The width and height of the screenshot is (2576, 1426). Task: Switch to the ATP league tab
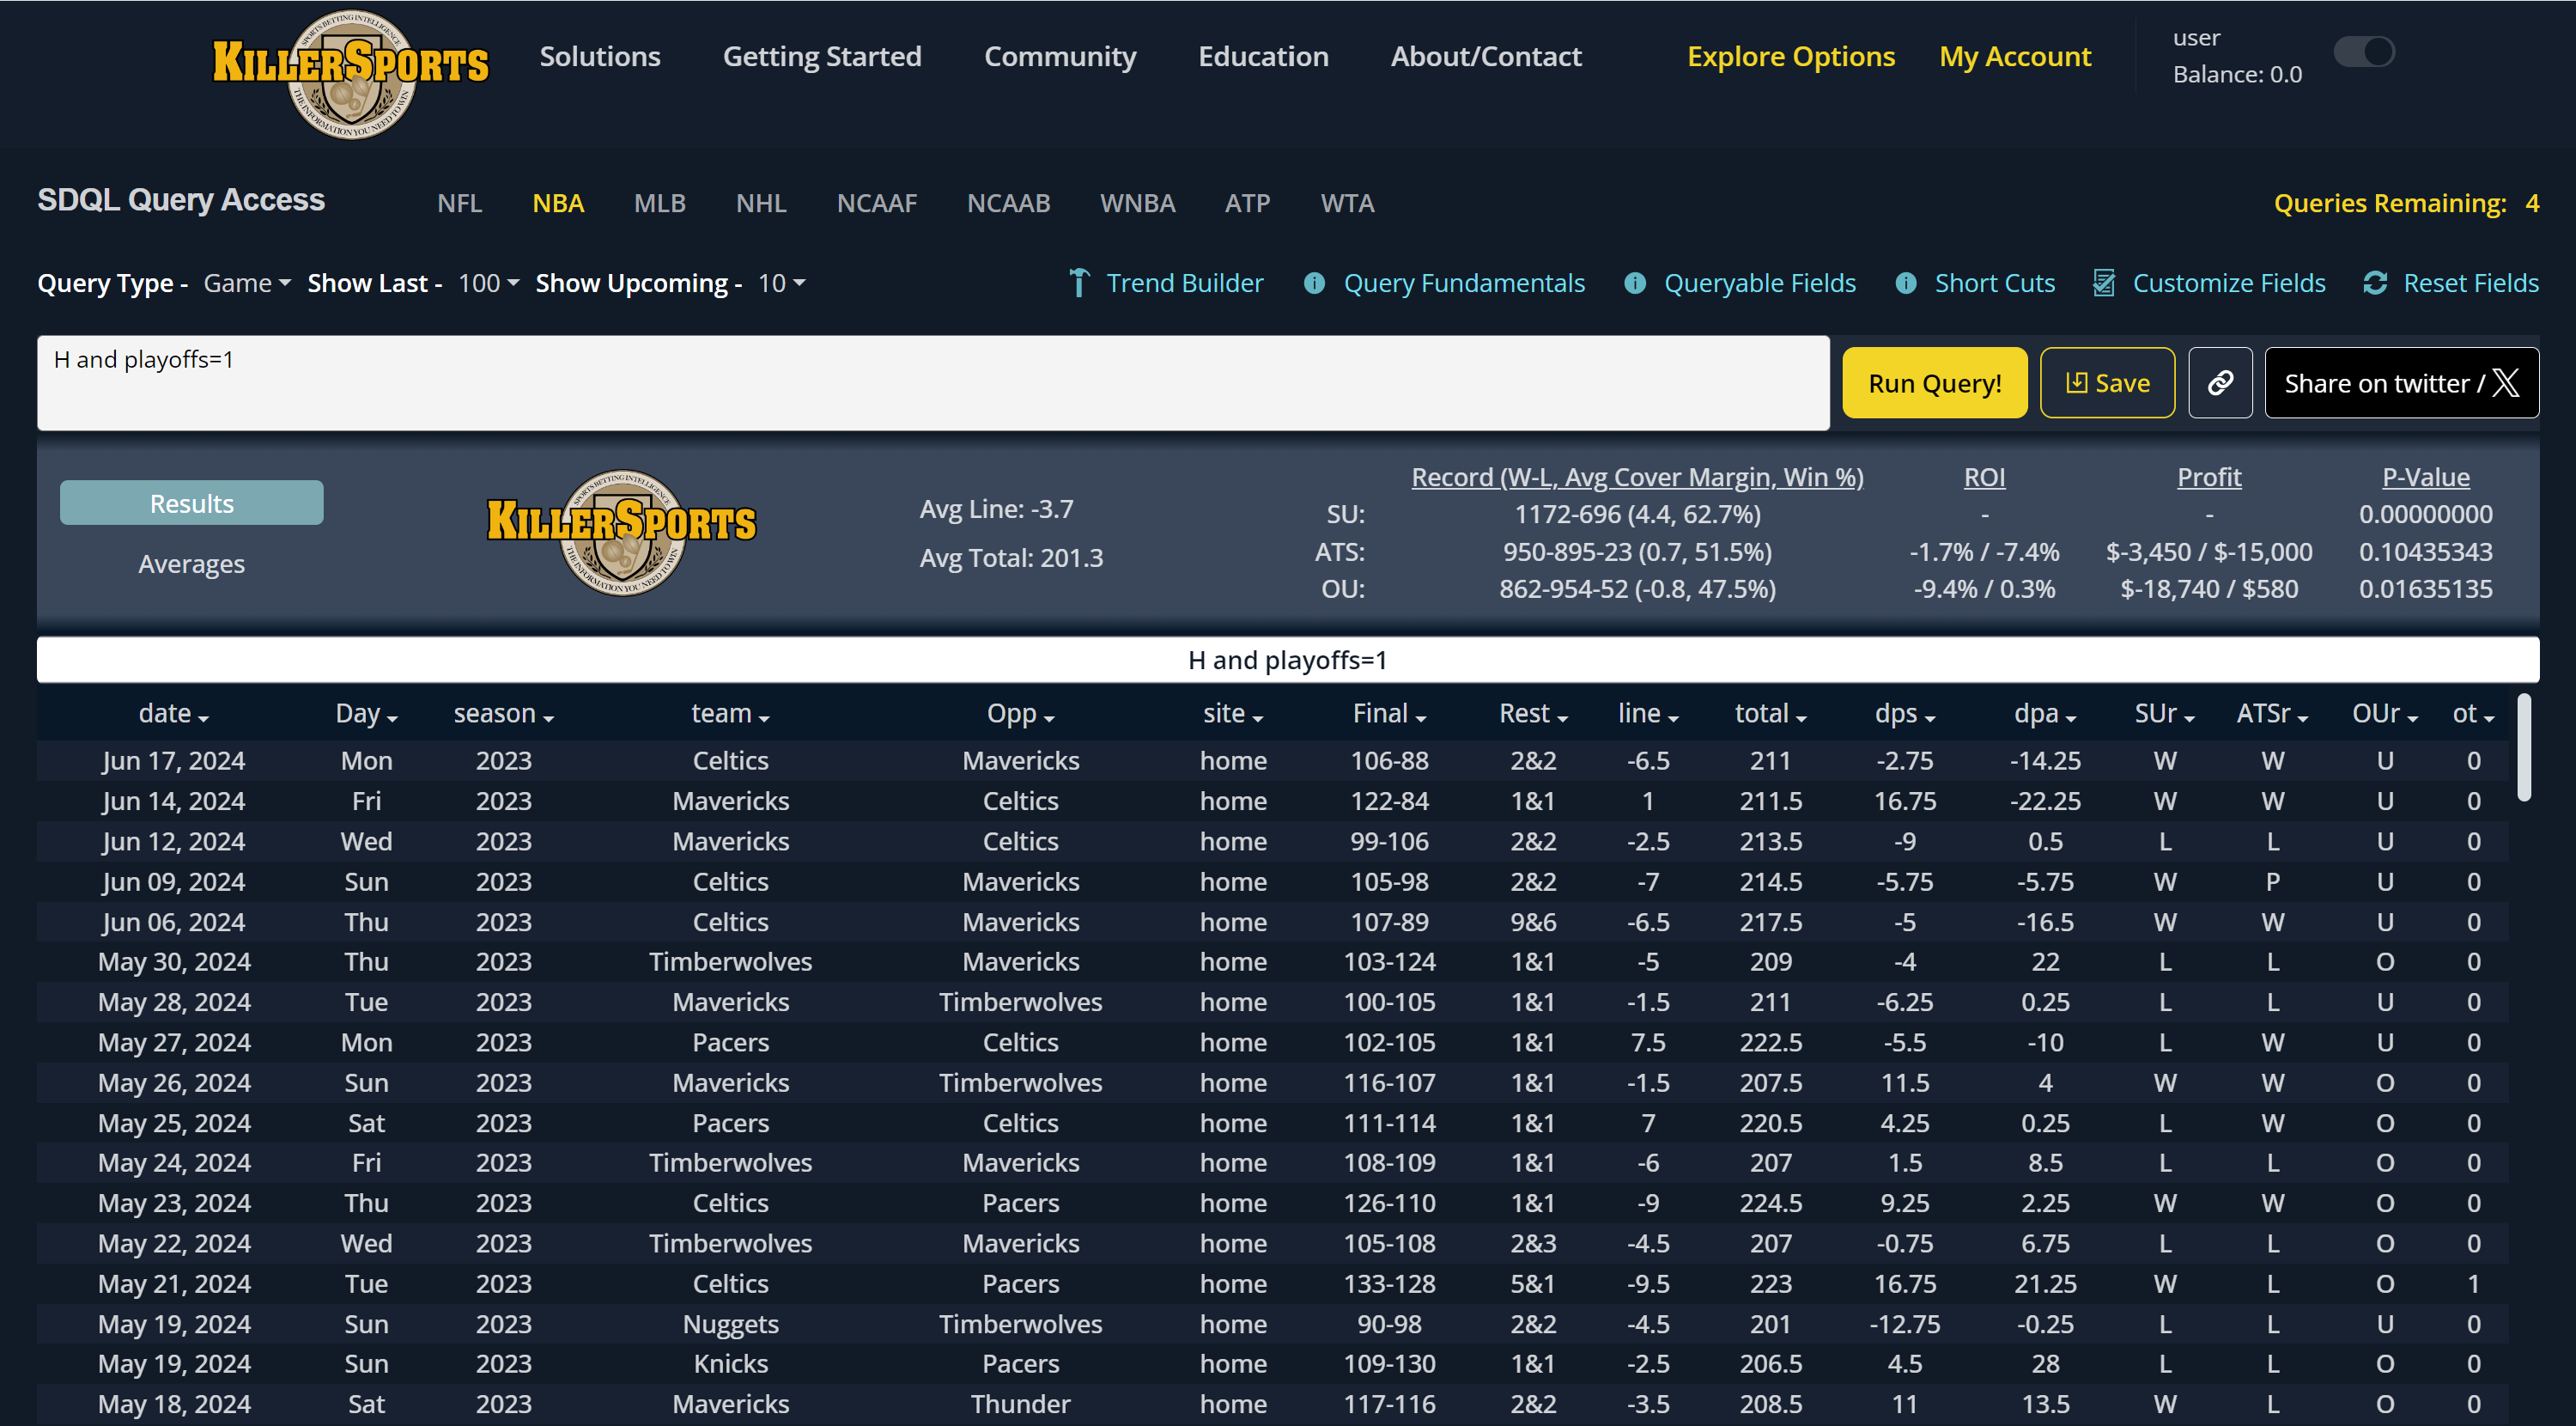pos(1247,203)
